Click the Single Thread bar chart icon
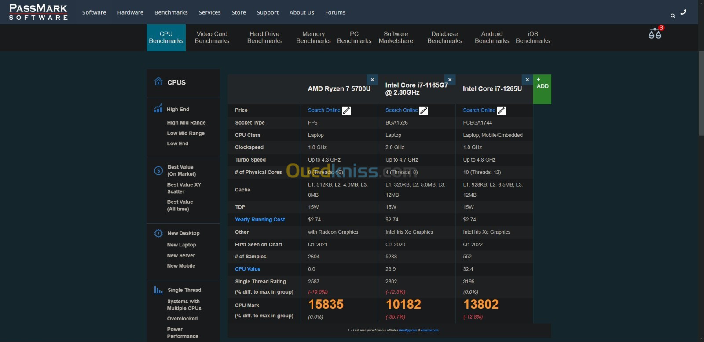The image size is (704, 342). [x=158, y=290]
